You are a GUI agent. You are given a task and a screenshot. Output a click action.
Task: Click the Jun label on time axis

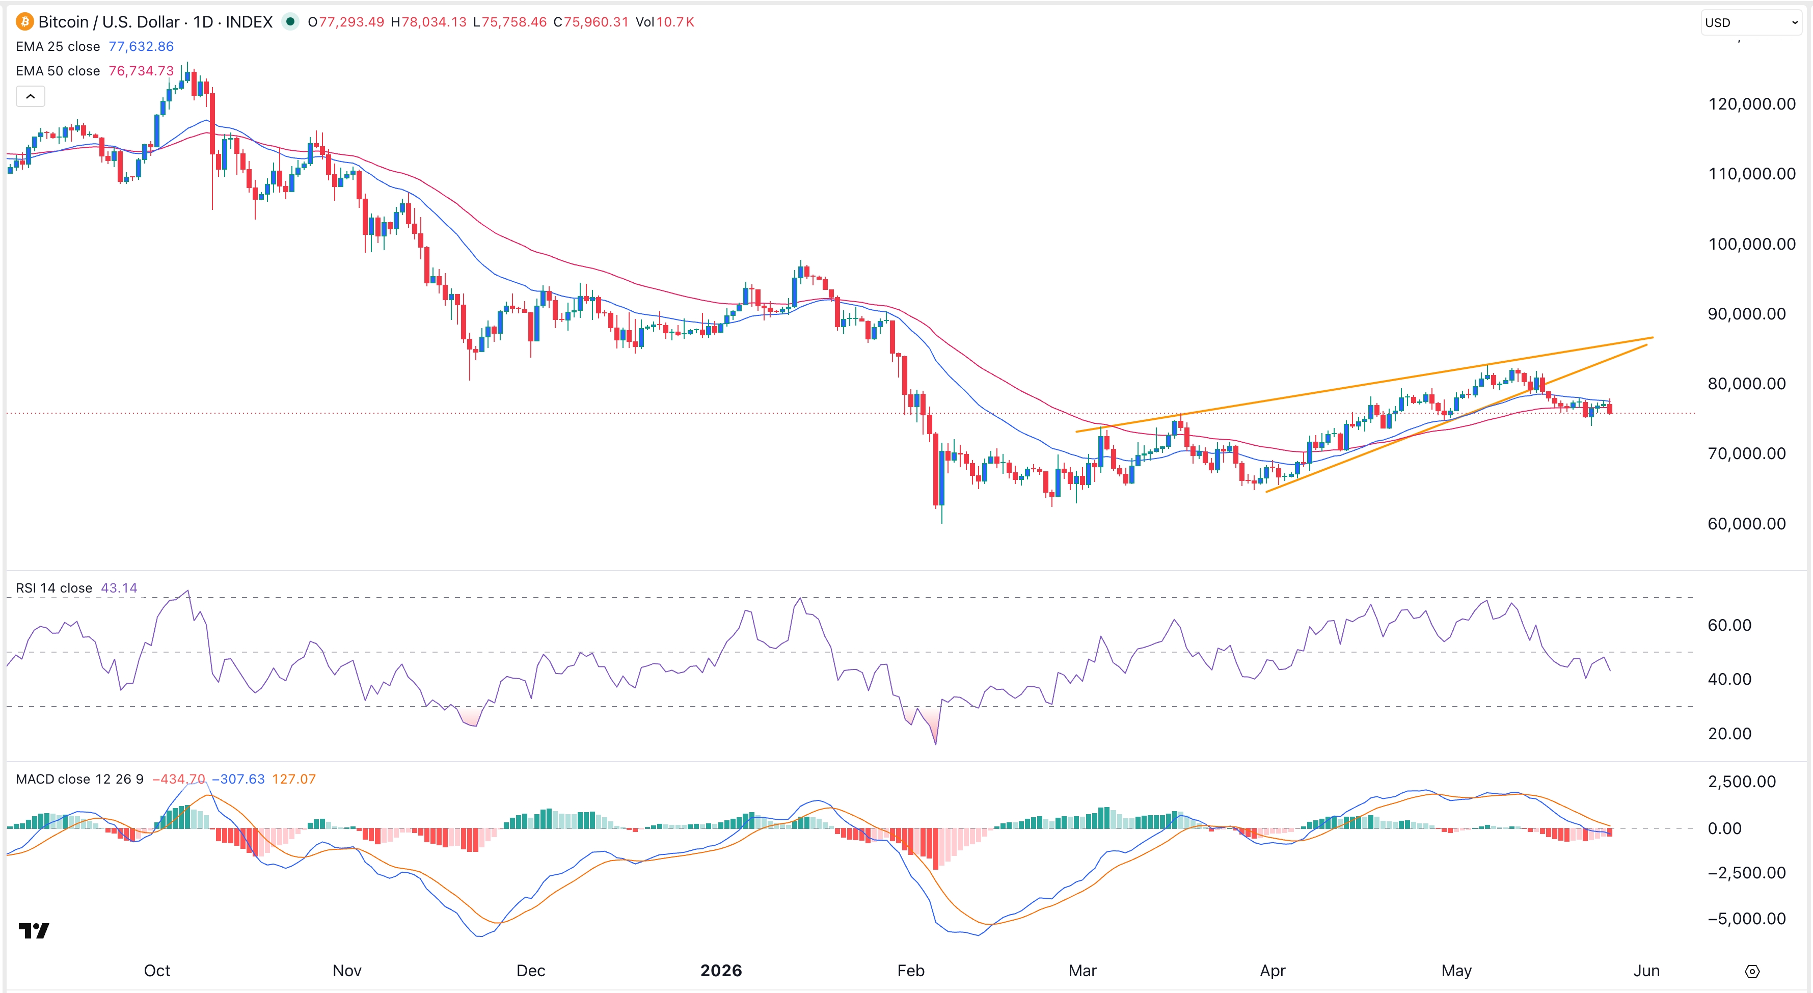[x=1646, y=971]
